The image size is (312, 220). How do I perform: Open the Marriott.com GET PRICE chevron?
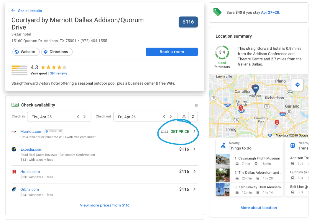point(194,131)
